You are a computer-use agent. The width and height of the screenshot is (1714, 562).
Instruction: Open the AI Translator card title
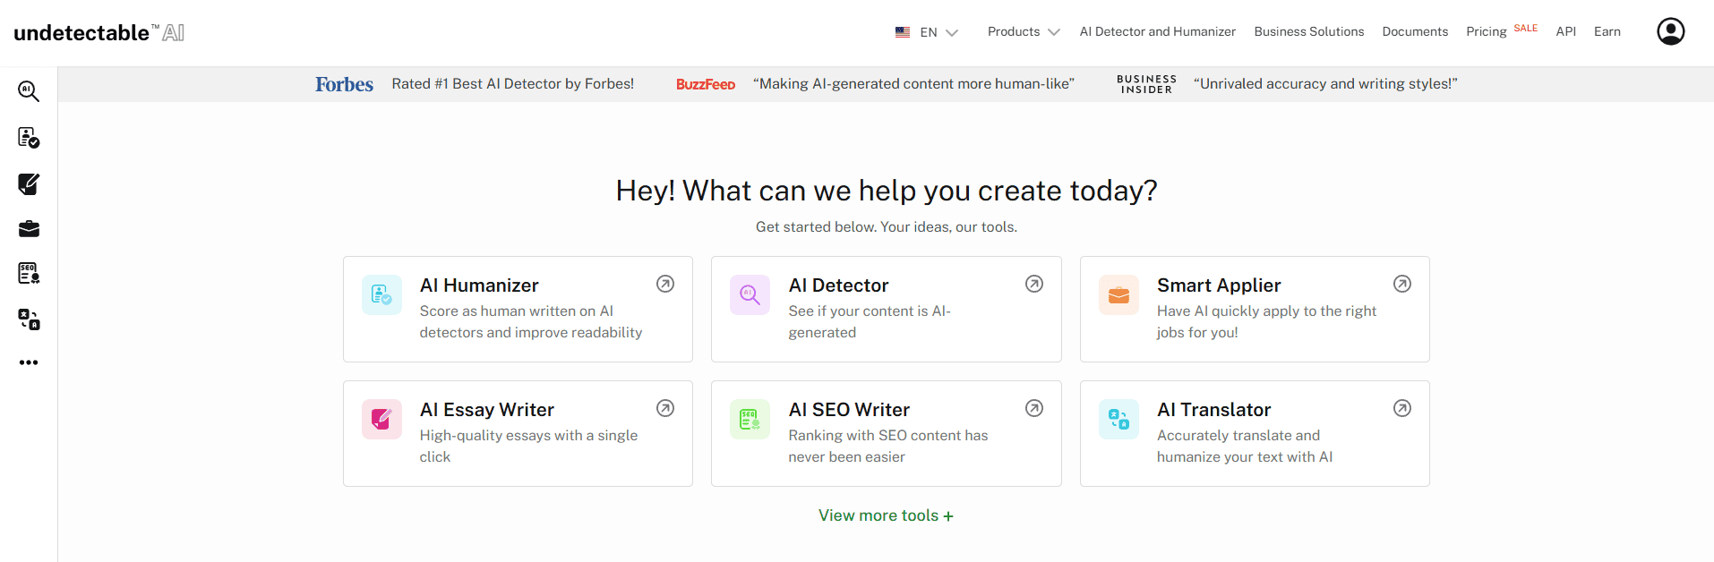coord(1213,410)
